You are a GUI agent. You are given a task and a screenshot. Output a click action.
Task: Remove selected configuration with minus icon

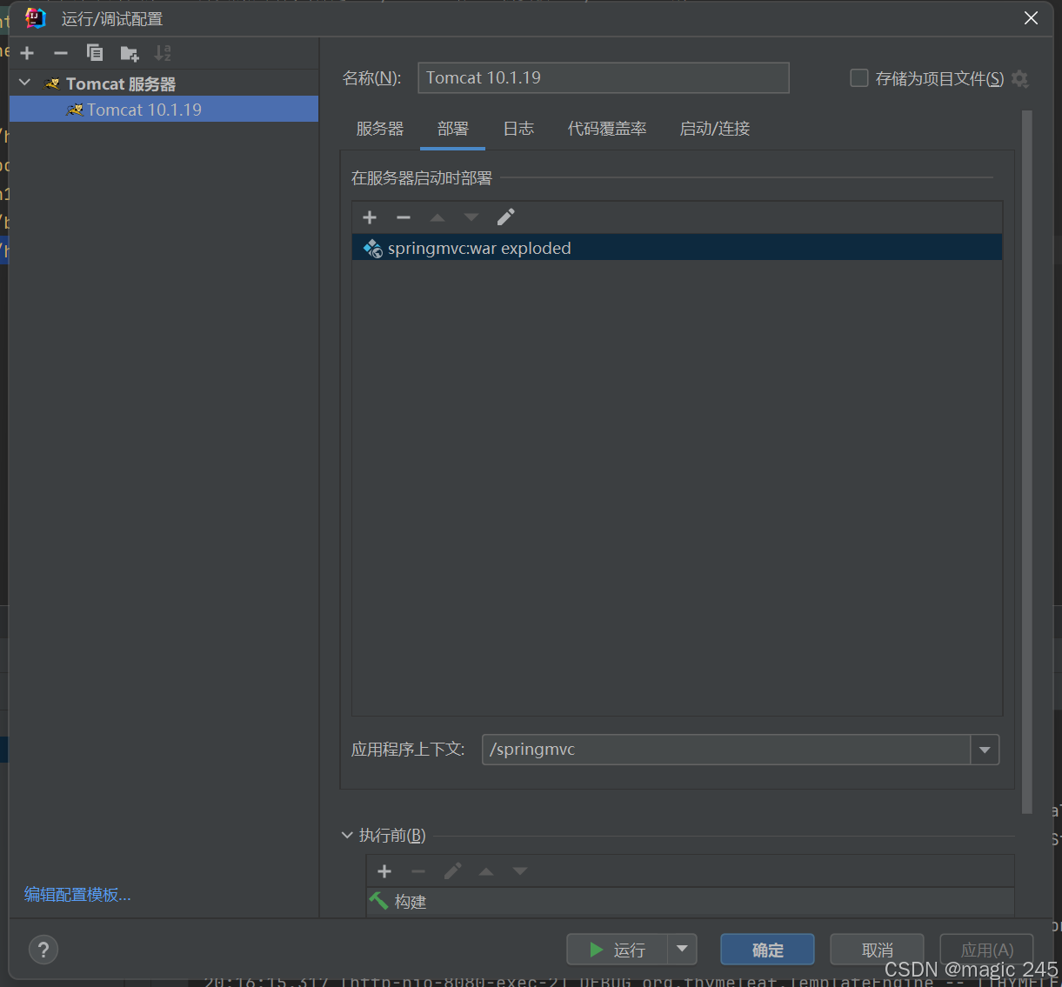pyautogui.click(x=61, y=53)
